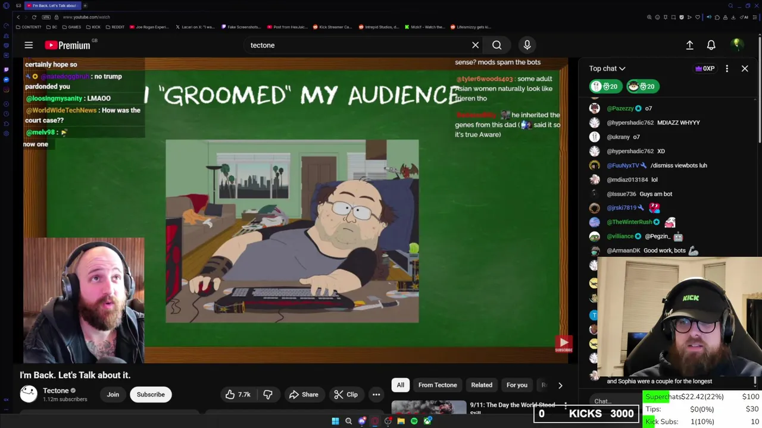Open the Kick Streamer bookmark

tap(333, 27)
